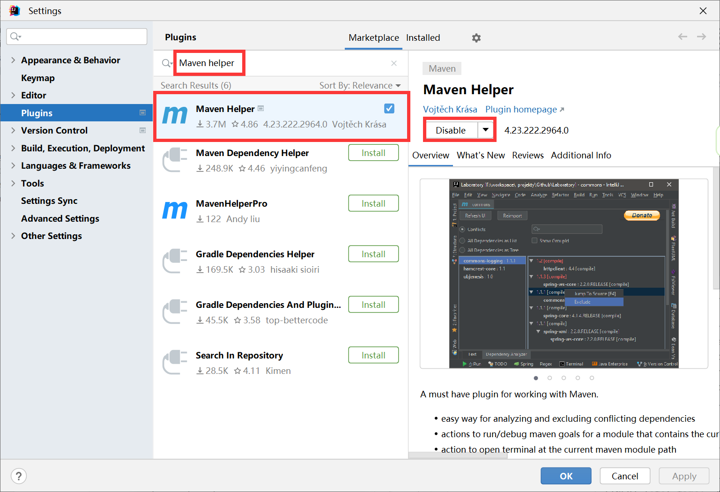Image resolution: width=720 pixels, height=492 pixels.
Task: Click the help question mark button
Action: point(19,477)
